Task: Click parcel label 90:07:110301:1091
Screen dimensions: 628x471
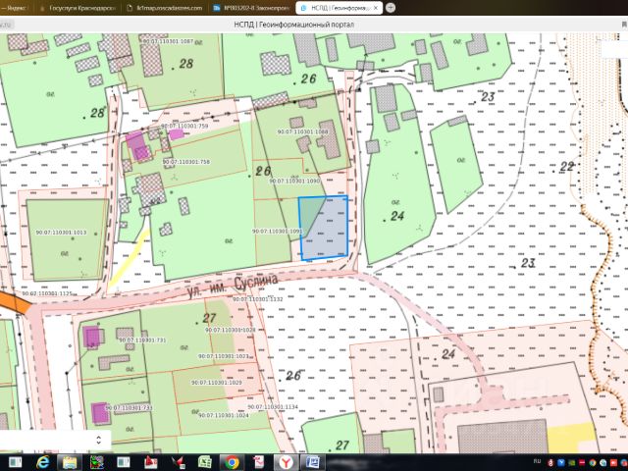Action: pyautogui.click(x=277, y=232)
